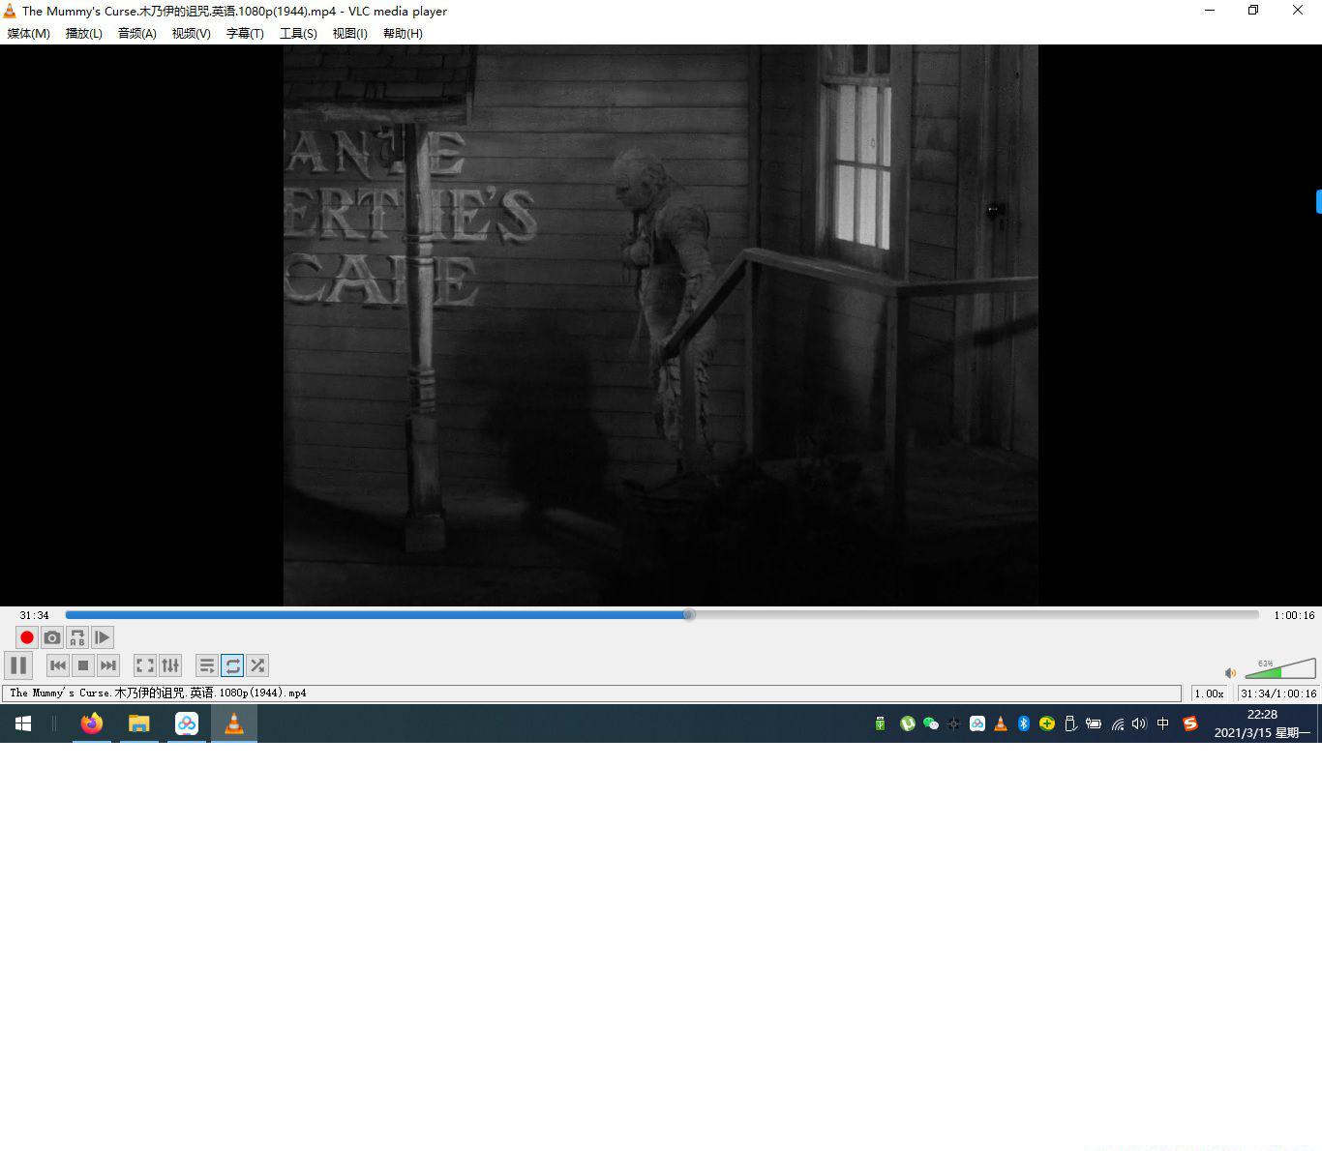Toggle random shuffle playback
This screenshot has width=1322, height=1151.
[x=257, y=665]
